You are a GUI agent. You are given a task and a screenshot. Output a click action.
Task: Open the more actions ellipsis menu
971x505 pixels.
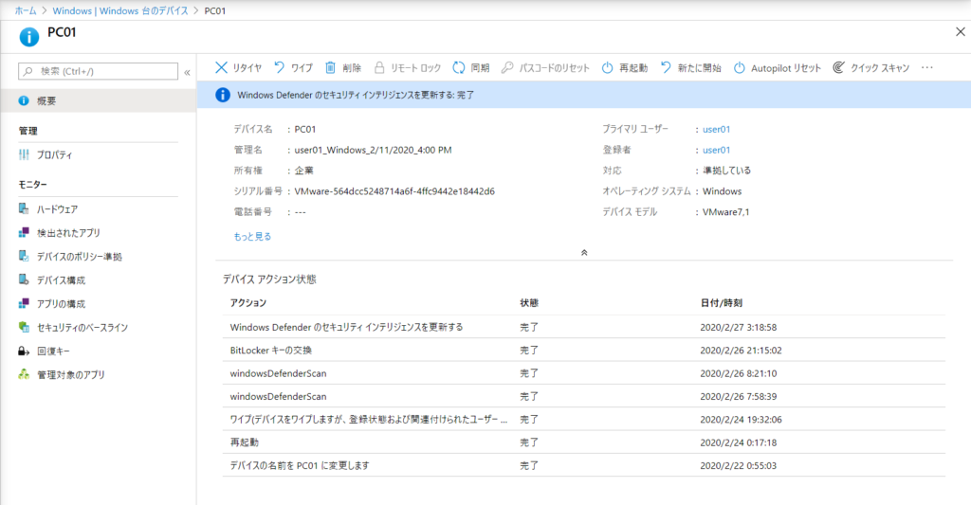pyautogui.click(x=927, y=67)
